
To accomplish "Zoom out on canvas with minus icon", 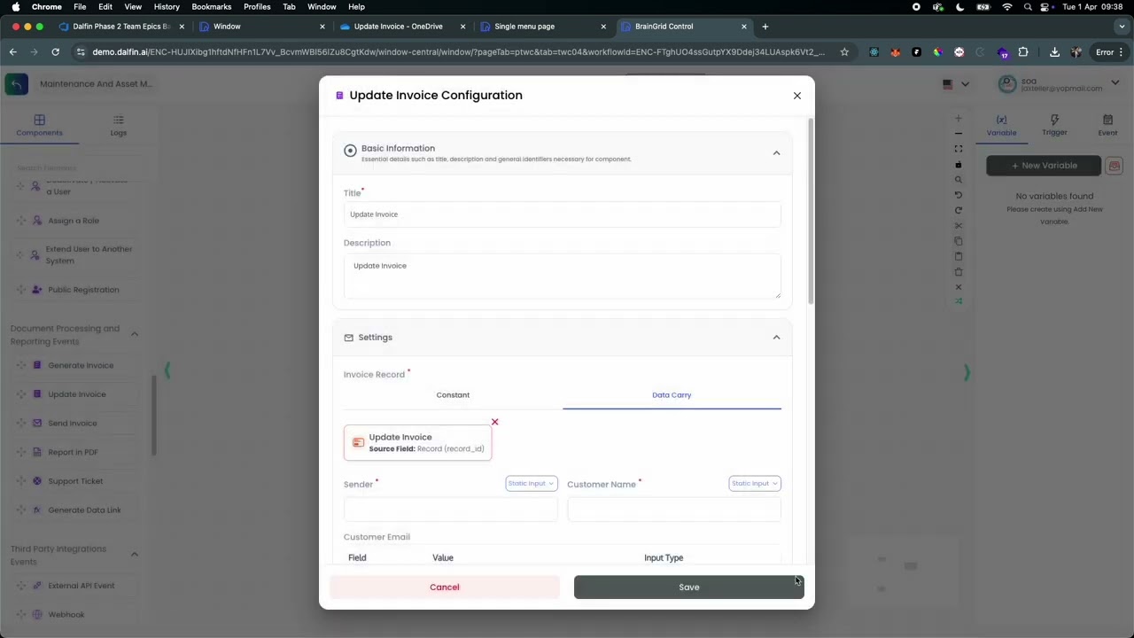I will point(958,134).
